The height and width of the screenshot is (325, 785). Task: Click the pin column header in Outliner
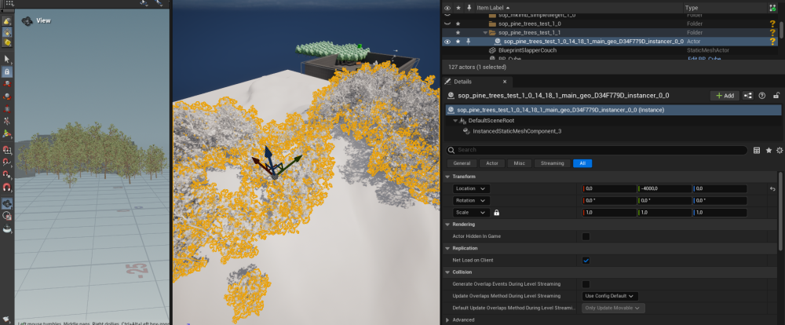tap(469, 8)
